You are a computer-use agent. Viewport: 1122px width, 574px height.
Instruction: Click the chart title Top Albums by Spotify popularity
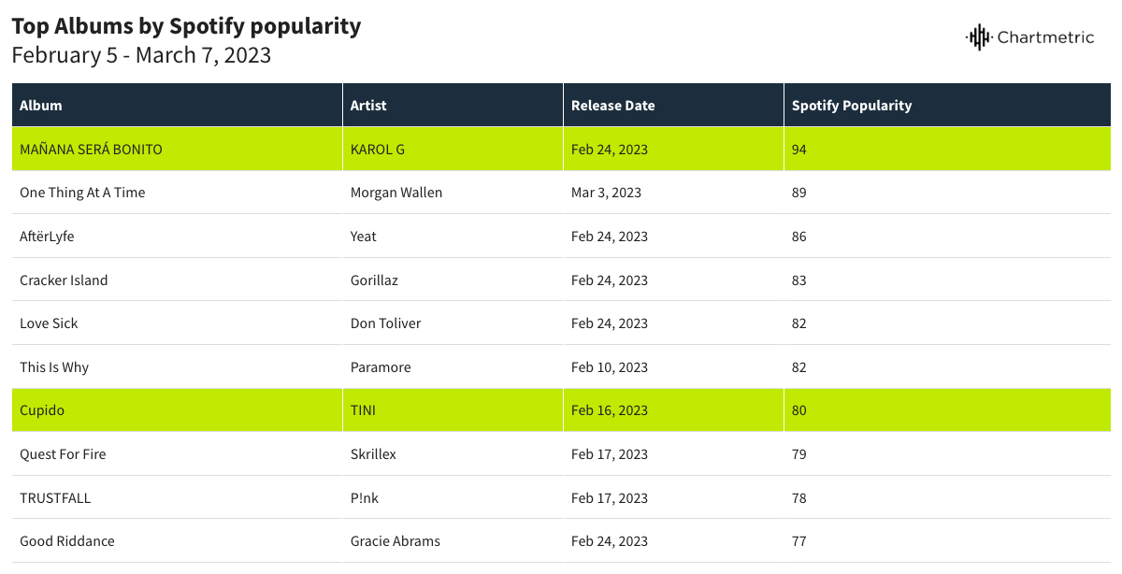point(186,26)
